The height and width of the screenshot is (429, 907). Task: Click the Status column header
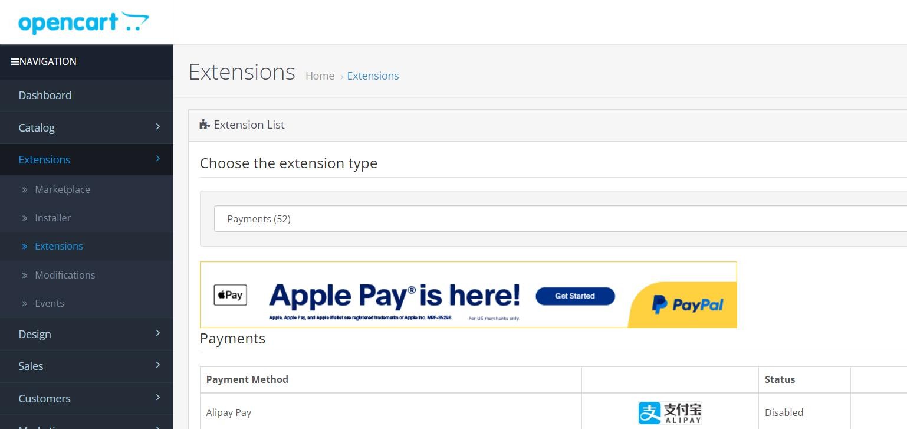[x=780, y=379]
